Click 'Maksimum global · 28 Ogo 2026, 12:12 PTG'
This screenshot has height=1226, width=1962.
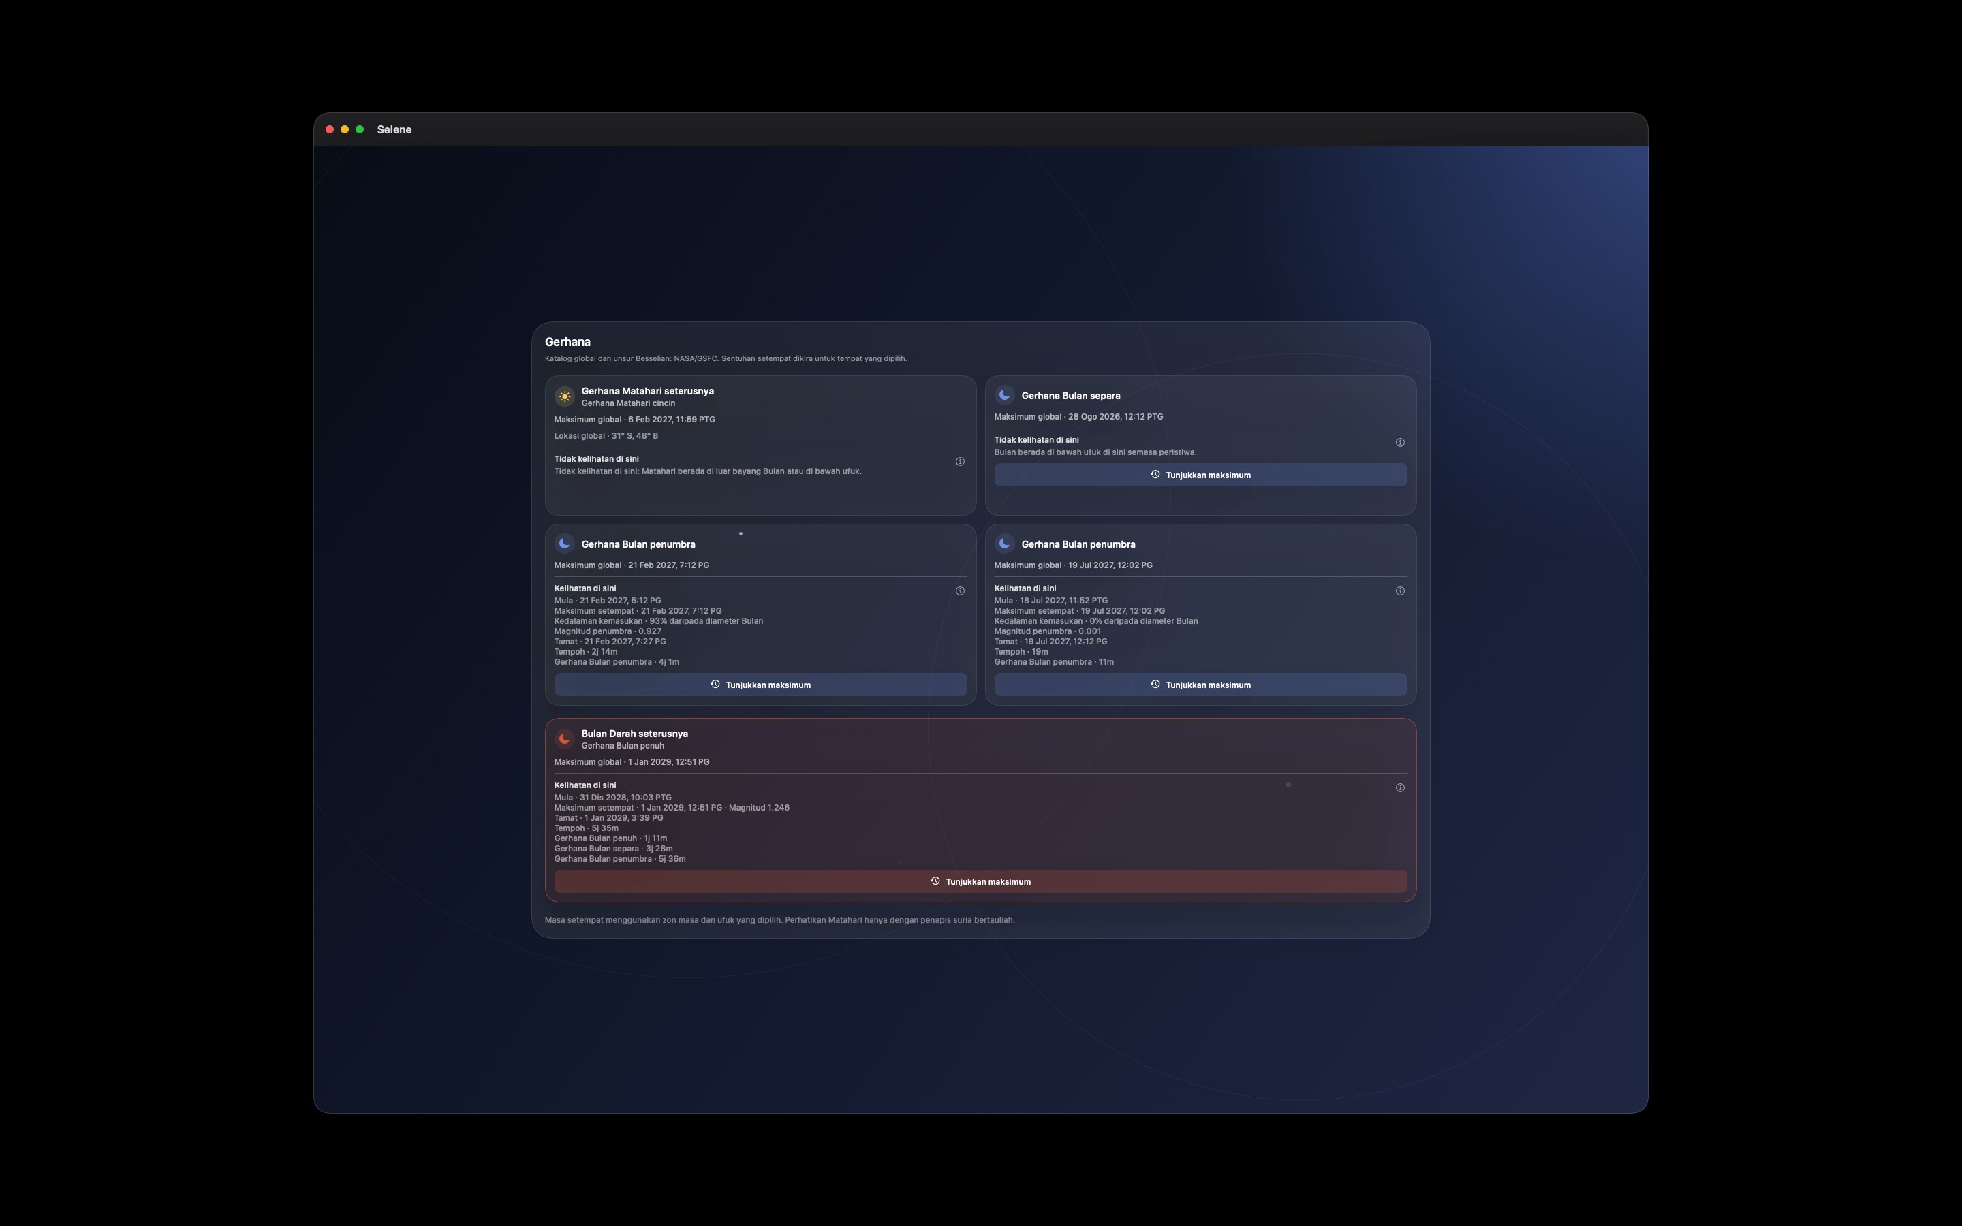(1079, 417)
